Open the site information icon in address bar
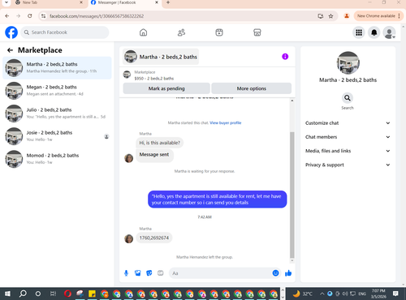Image resolution: width=406 pixels, height=300 pixels. [43, 16]
